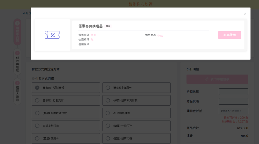The image size is (259, 144).
Task: Select (藍星) 超商代碼 payment option
Action: coord(136,138)
